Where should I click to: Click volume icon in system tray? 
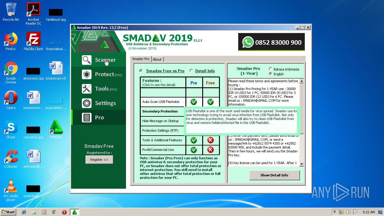[348, 212]
